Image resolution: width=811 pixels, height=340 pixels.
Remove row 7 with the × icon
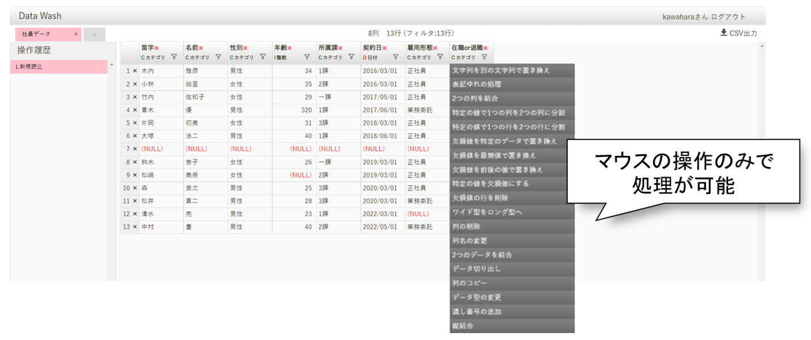(135, 149)
